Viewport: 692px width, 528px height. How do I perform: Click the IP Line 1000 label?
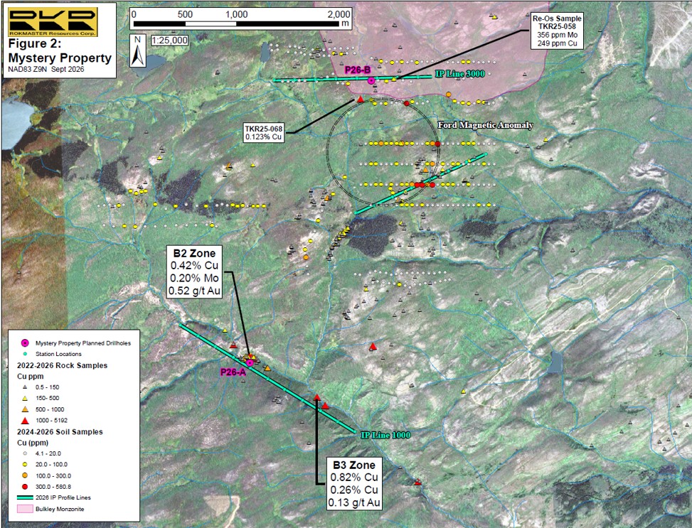385,436
